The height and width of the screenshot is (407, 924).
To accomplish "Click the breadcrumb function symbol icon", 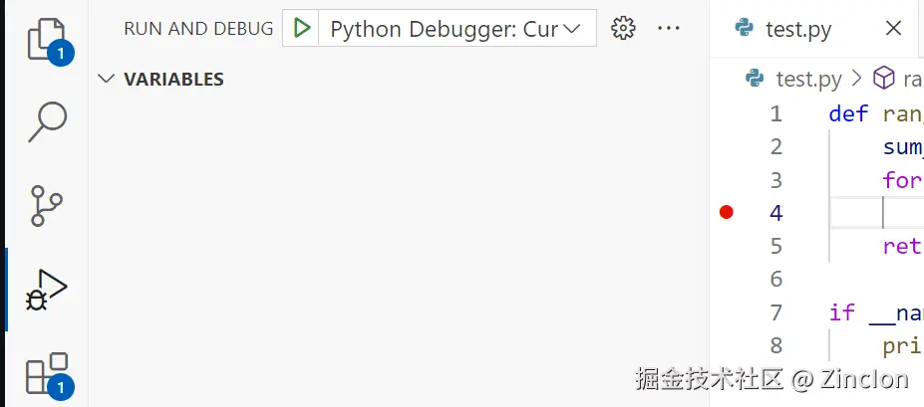I will coord(883,79).
